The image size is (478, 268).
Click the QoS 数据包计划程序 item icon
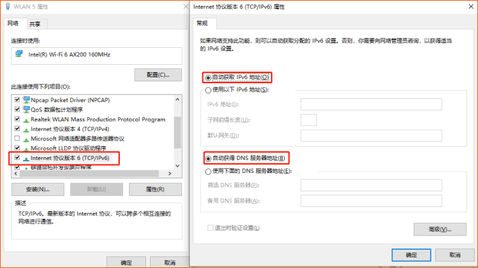click(x=26, y=109)
